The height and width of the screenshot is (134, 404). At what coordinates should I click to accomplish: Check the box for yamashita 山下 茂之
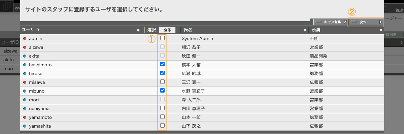[163, 125]
